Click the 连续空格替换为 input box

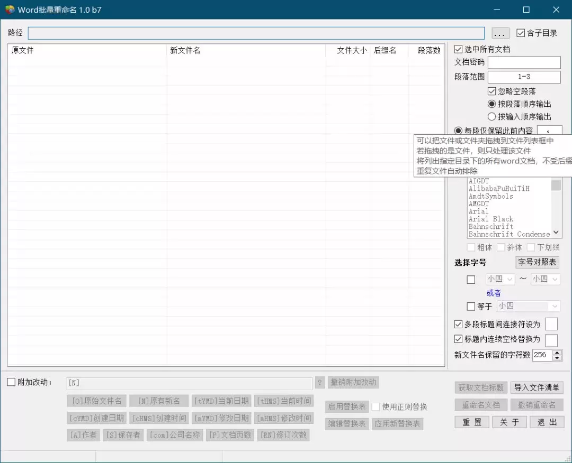(551, 341)
